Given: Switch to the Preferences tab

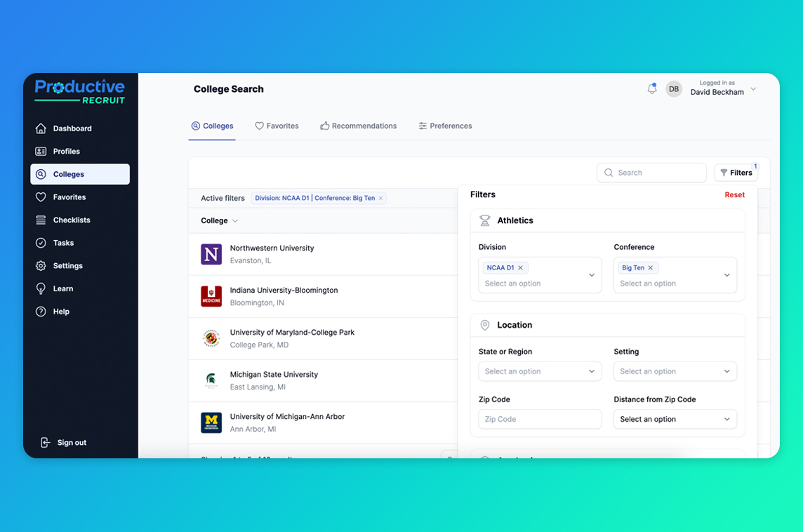Looking at the screenshot, I should [445, 126].
